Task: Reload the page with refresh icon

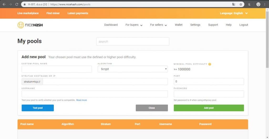Action: (x=17, y=4)
